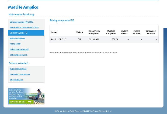Click PLN currency cell
This screenshot has width=167, height=114.
[x=79, y=39]
